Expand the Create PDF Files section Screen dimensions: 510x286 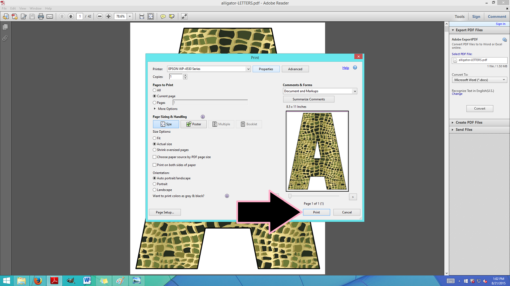click(453, 122)
